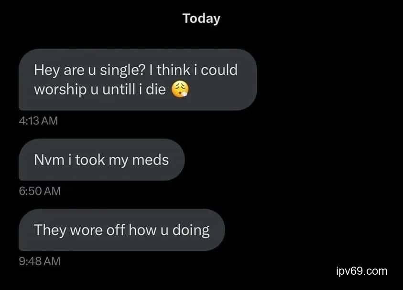Click the 6:50 AM timestamp
This screenshot has height=290, width=403.
(40, 191)
